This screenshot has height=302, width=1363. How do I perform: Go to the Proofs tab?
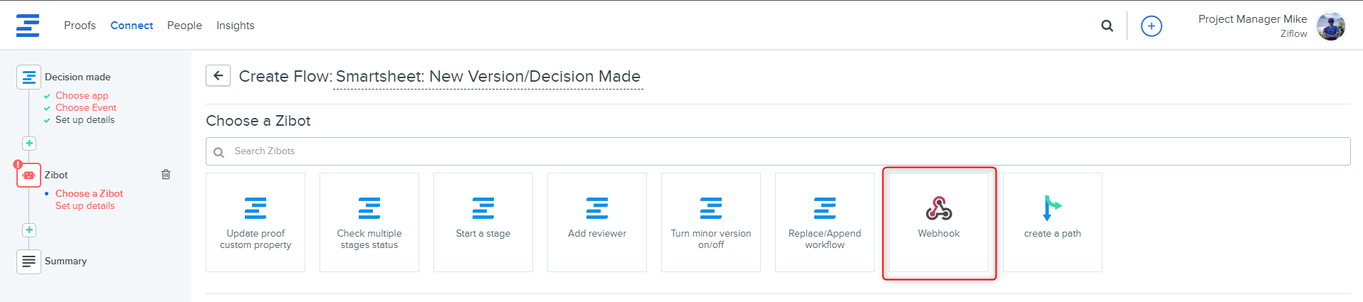tap(80, 26)
